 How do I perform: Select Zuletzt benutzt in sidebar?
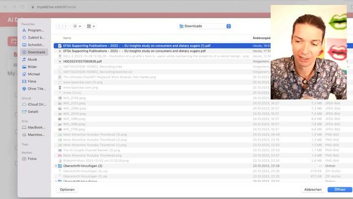point(34,38)
